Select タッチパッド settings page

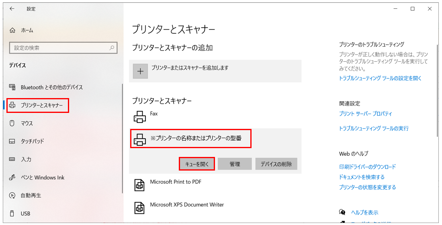coord(33,141)
